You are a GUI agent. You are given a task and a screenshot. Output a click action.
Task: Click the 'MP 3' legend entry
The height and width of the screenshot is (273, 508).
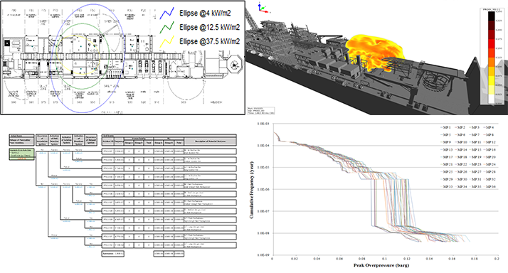tap(475, 127)
